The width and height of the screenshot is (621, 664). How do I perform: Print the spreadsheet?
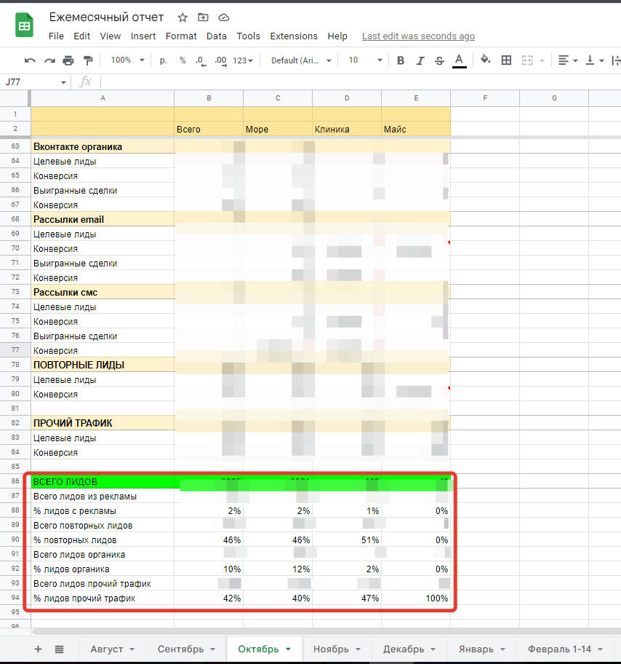[x=68, y=60]
